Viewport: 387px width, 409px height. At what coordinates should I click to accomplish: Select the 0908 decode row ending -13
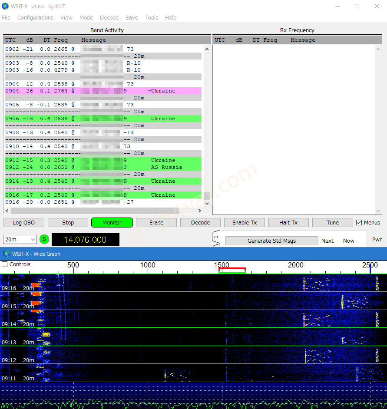(103, 132)
